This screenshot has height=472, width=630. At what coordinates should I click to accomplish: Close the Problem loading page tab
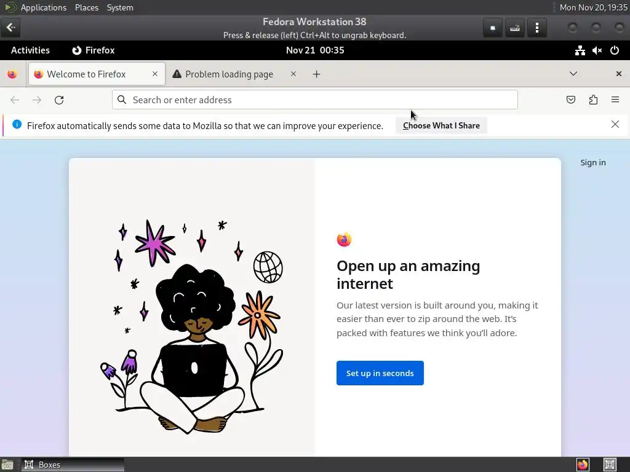[293, 74]
